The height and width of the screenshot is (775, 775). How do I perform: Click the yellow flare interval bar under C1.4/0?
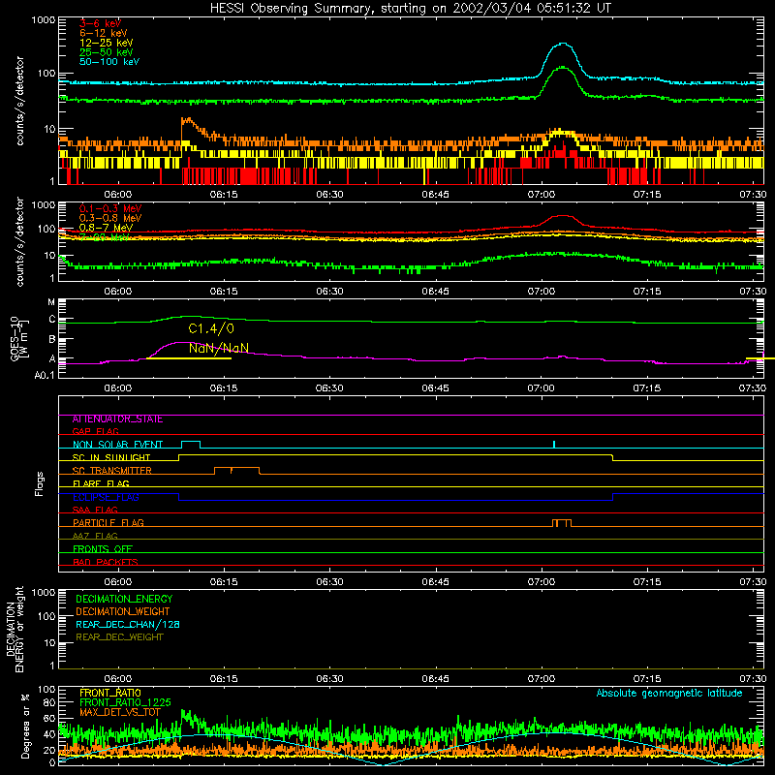189,358
